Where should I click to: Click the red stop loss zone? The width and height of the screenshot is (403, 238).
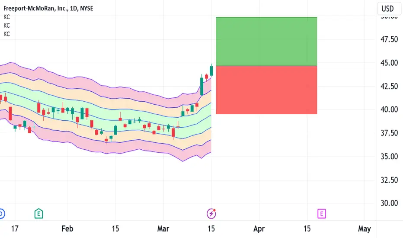point(266,90)
